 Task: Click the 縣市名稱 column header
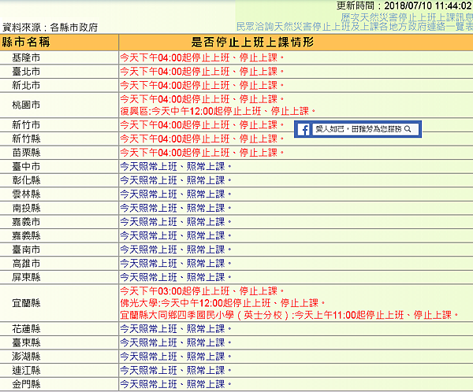(x=26, y=43)
